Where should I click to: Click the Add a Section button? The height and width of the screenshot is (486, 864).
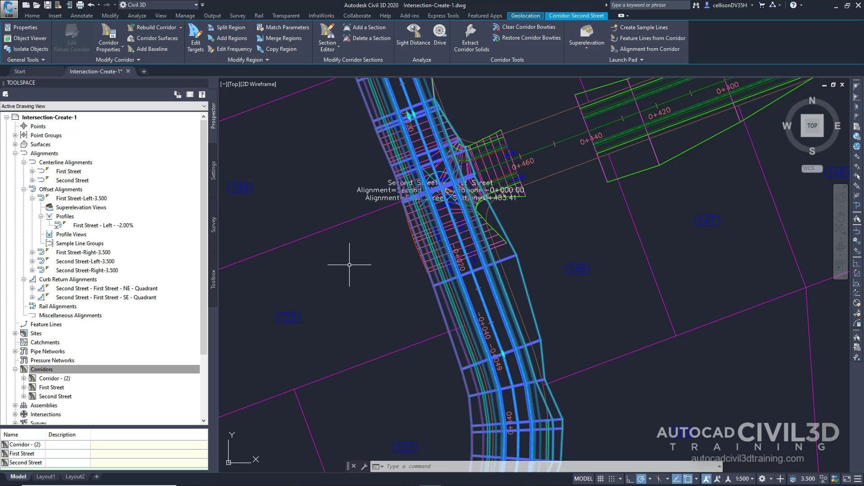365,27
